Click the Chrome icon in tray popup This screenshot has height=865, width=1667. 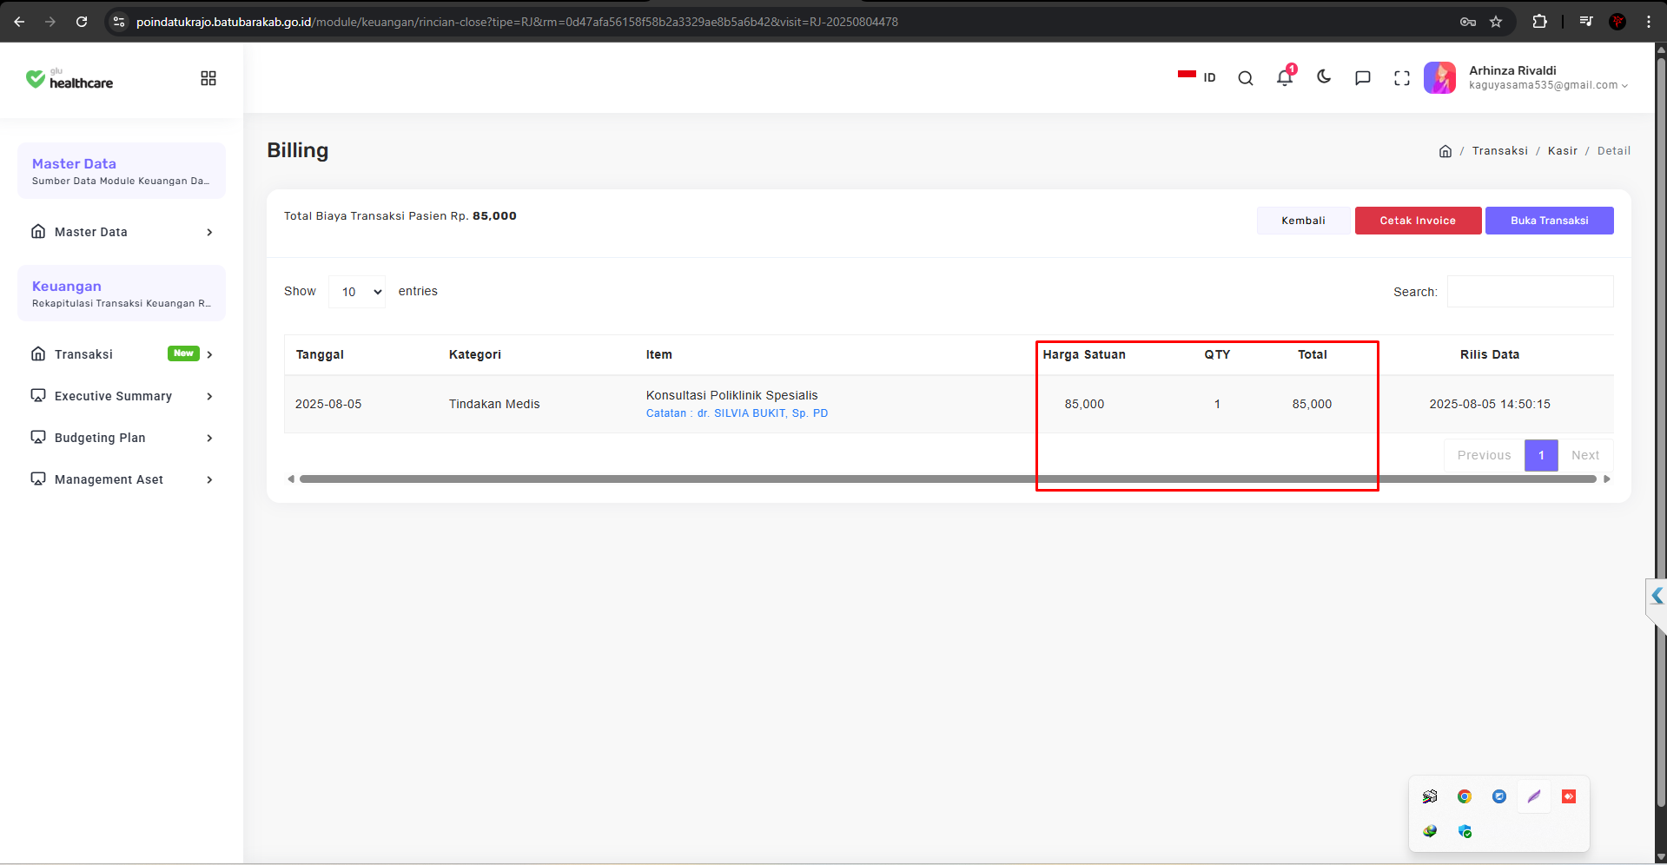[1465, 796]
